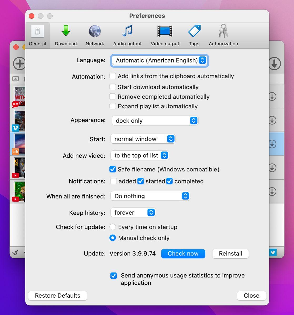Click the broom cleanup icon in the main window
The width and height of the screenshot is (294, 315).
click(15, 253)
